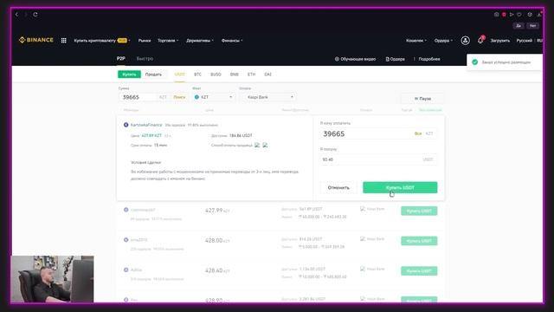Open the Рынки menu item

[x=145, y=41]
